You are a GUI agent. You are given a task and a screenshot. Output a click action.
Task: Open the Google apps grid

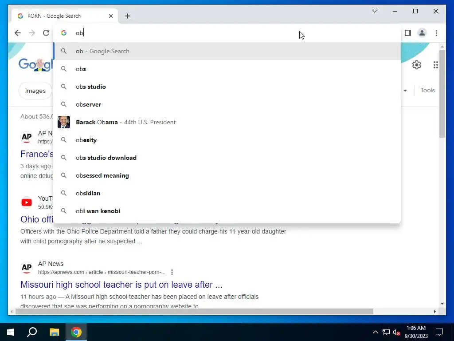pos(435,65)
